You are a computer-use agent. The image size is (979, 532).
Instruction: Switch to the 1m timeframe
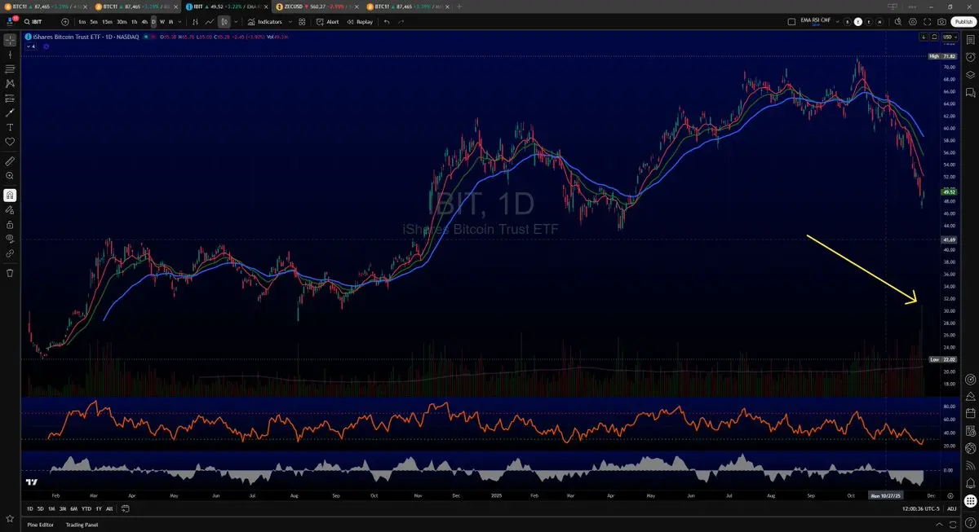[x=82, y=22]
